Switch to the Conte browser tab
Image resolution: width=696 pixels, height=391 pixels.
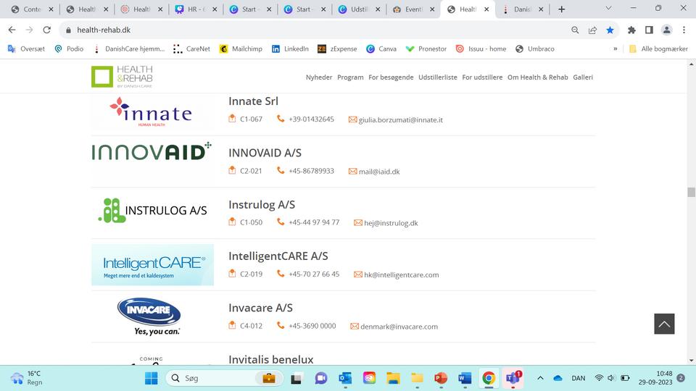click(x=32, y=9)
